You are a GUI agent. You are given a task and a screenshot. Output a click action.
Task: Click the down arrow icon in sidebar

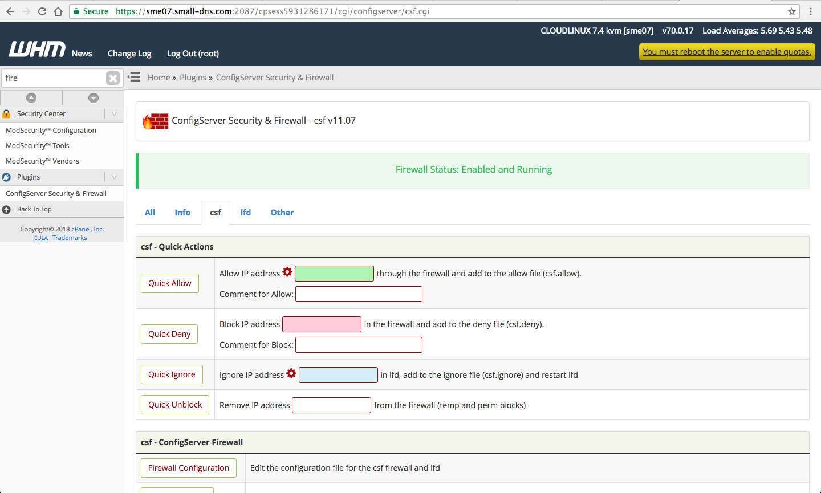pyautogui.click(x=94, y=98)
